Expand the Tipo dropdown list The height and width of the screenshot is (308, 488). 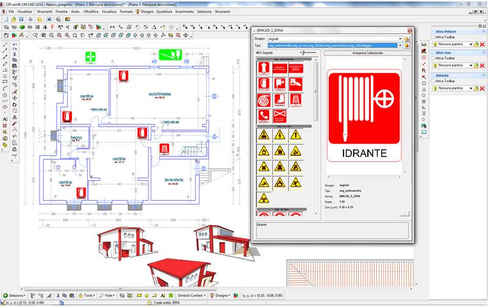click(x=400, y=46)
